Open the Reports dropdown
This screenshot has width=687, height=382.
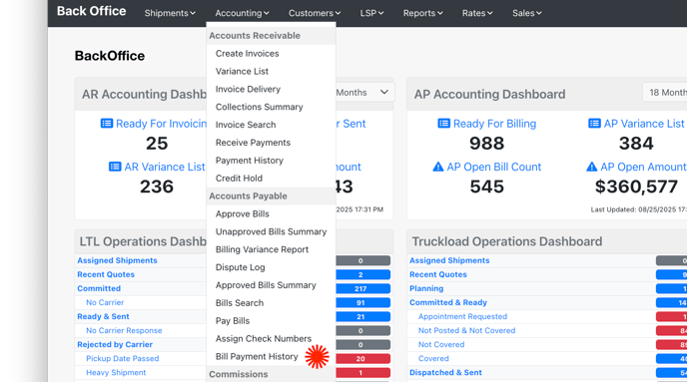click(x=422, y=13)
